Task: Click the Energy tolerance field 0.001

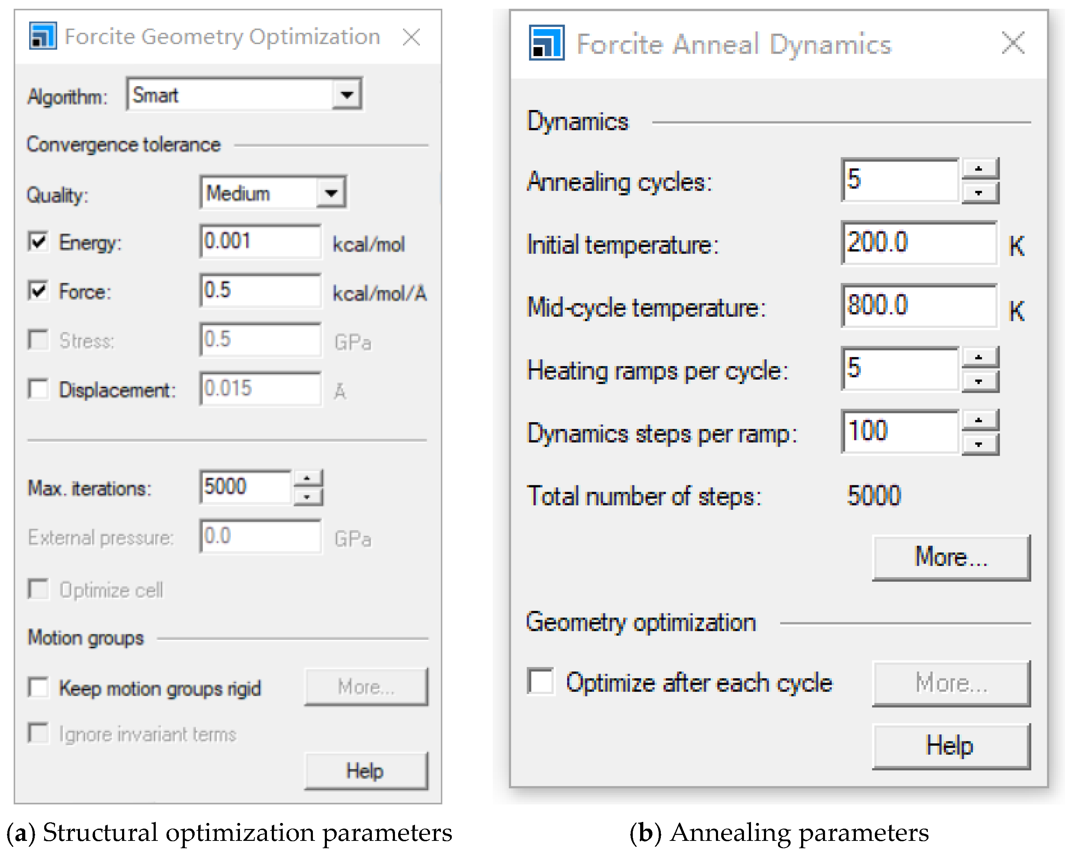Action: click(x=260, y=241)
